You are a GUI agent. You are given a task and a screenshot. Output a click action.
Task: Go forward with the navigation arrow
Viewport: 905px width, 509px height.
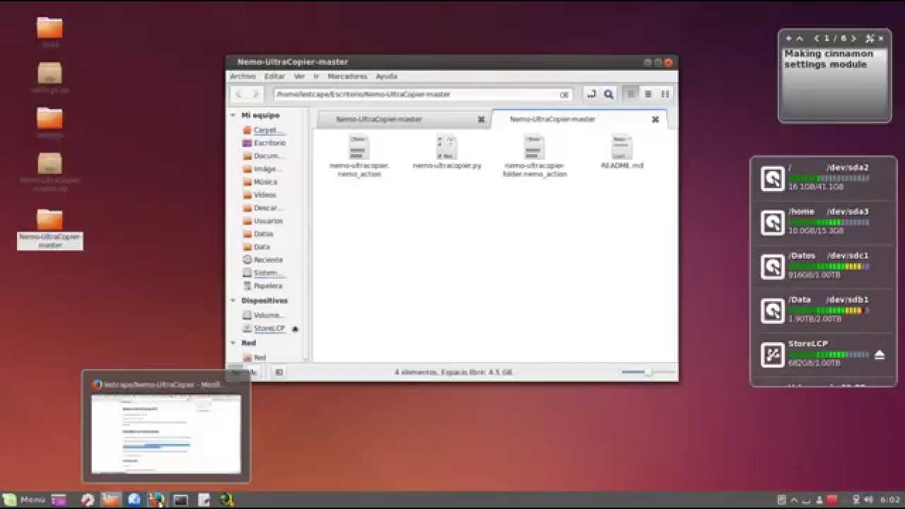(x=255, y=94)
